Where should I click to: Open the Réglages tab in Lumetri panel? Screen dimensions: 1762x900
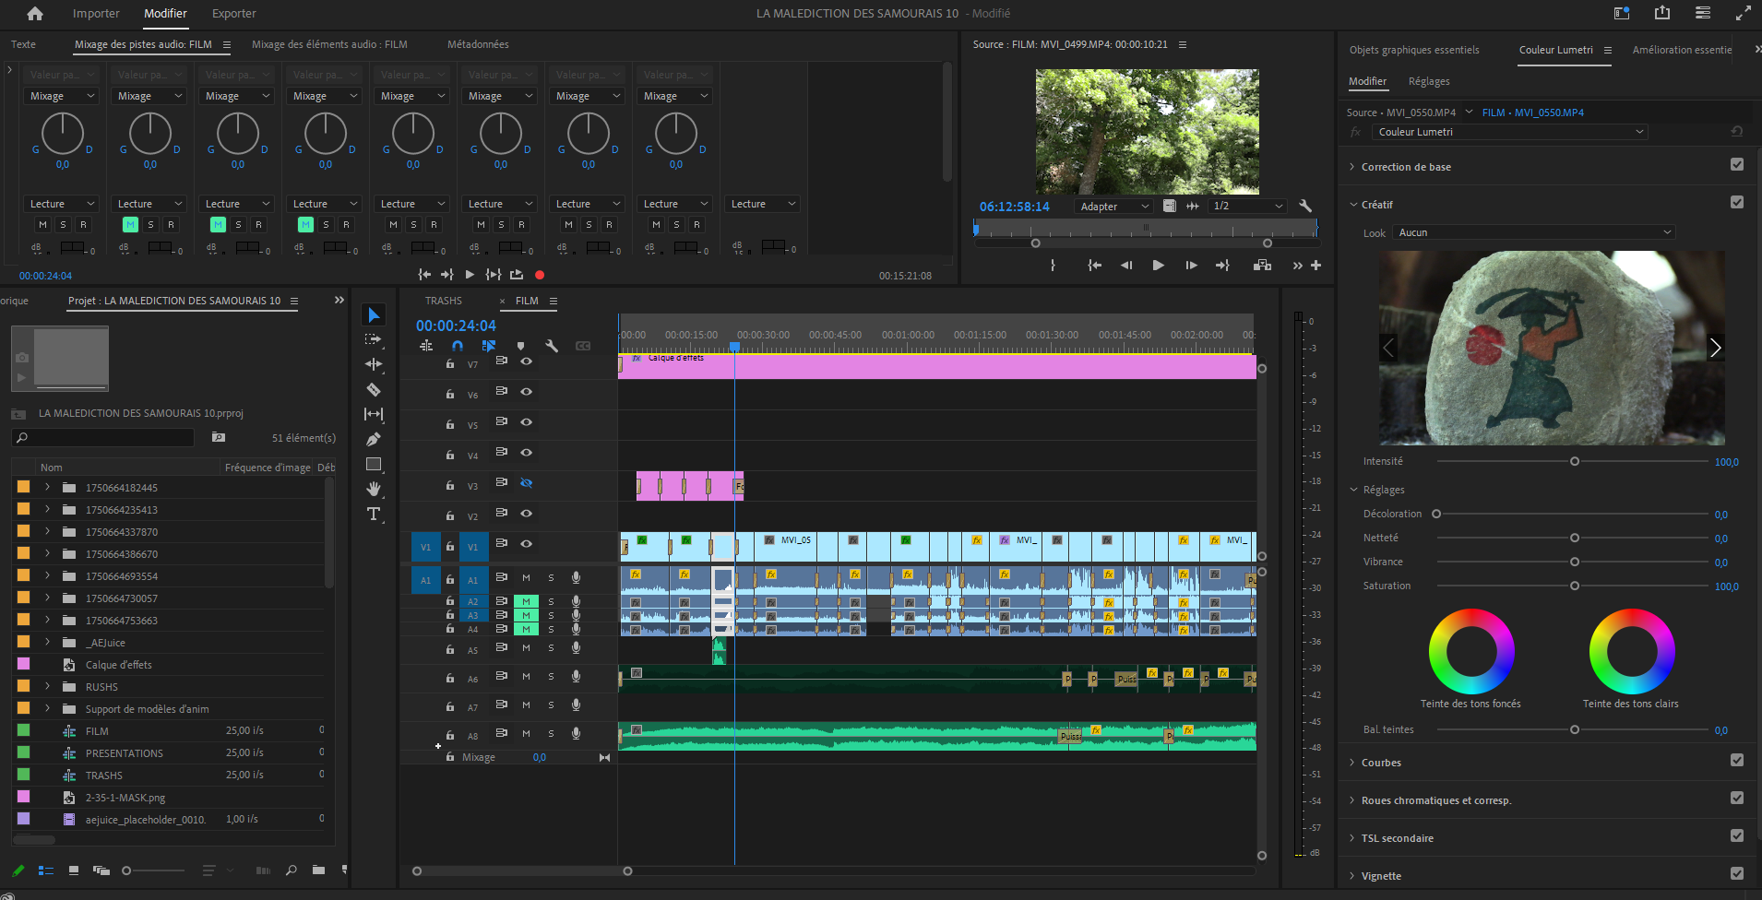(1429, 82)
